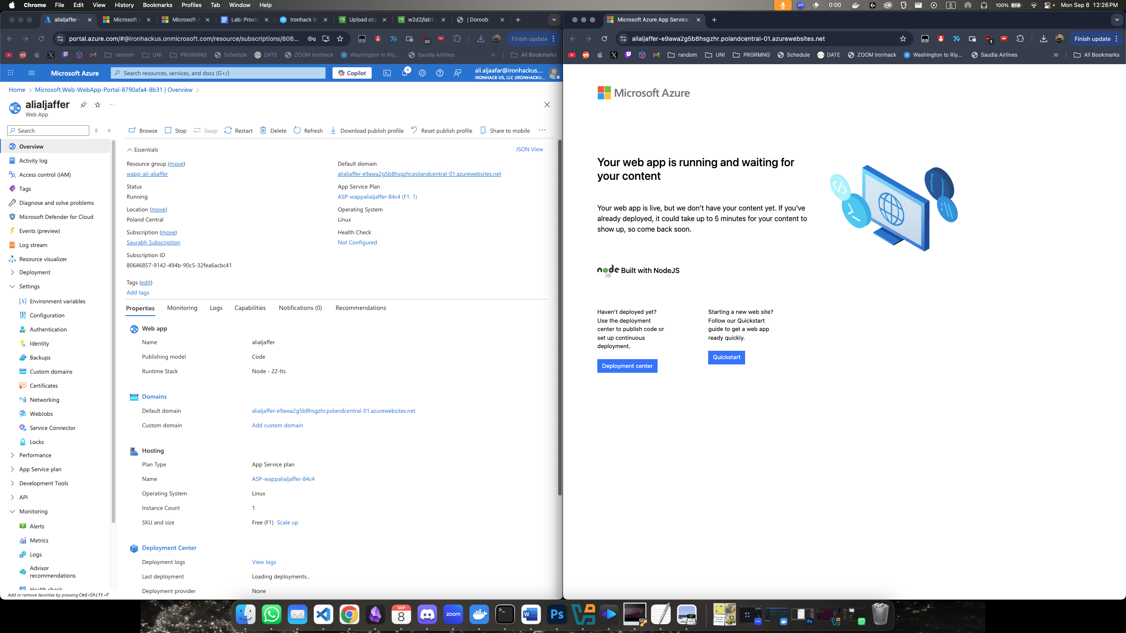Click the Restart web app icon

click(228, 131)
